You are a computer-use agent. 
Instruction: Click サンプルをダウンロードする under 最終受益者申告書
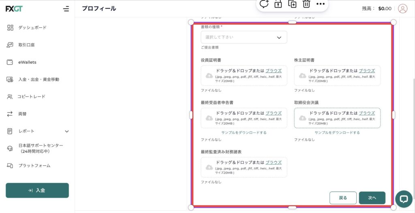click(x=244, y=133)
